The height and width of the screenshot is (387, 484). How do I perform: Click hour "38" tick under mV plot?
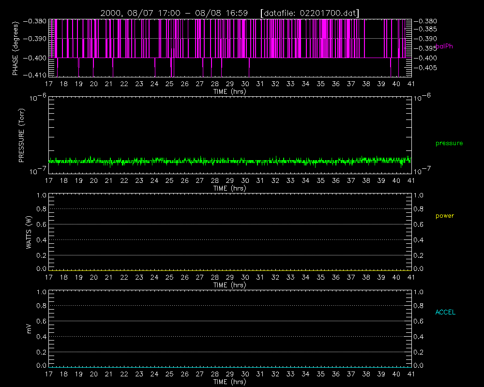366,374
